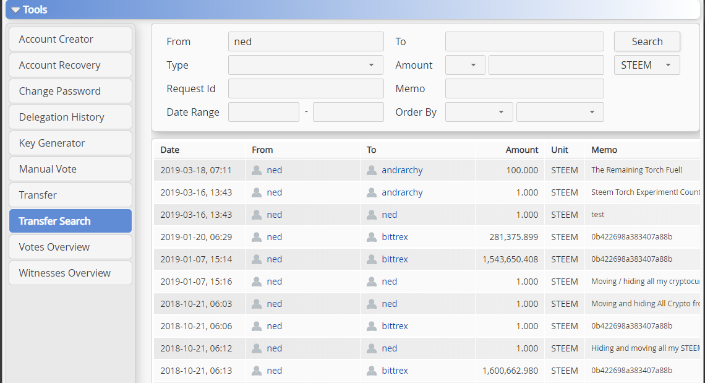Click the From avatar icon in 2019-01-07, 15:14 row
The image size is (705, 383).
tap(257, 259)
